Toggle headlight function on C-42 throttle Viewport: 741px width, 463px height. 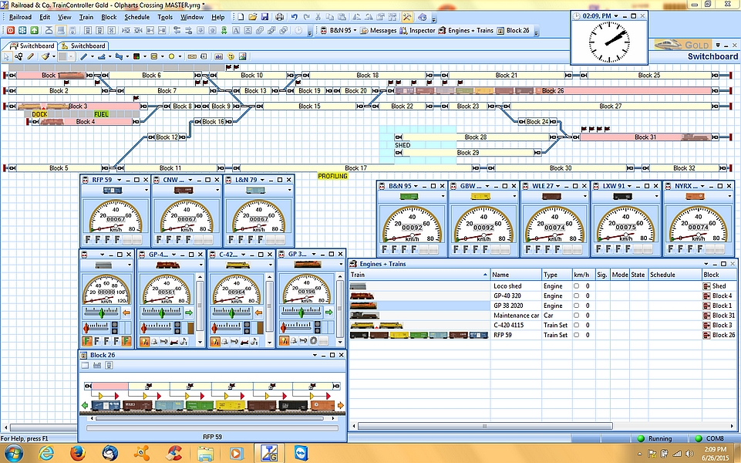214,341
